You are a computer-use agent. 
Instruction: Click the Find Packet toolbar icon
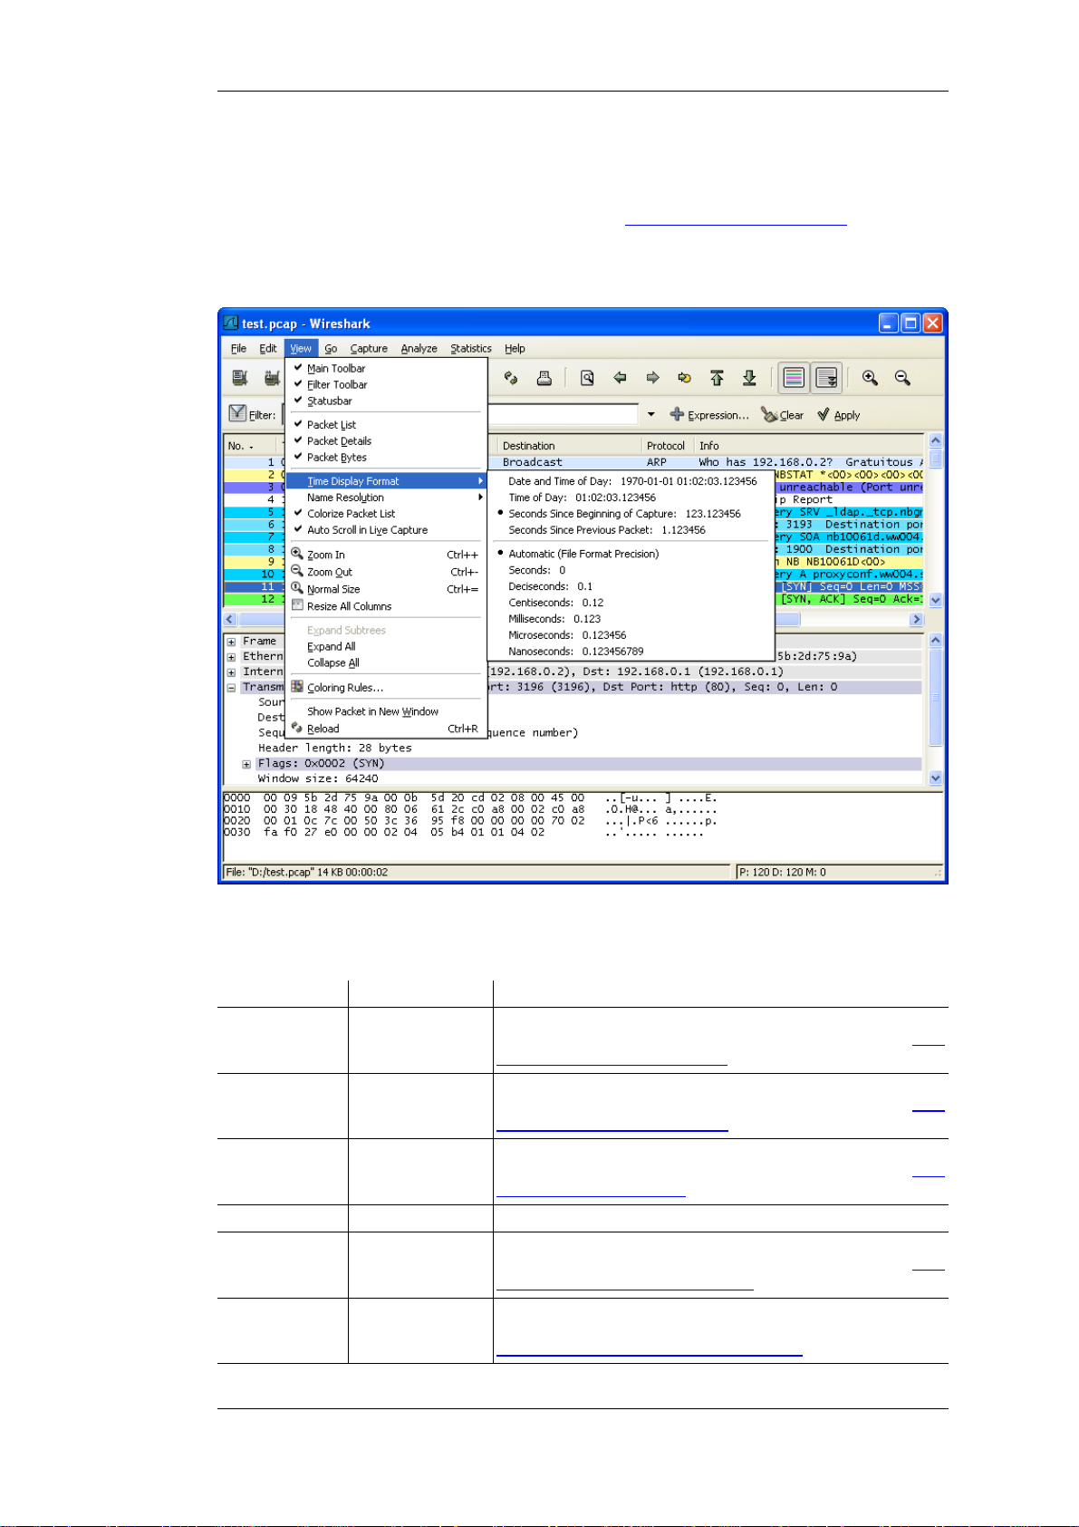(x=587, y=378)
